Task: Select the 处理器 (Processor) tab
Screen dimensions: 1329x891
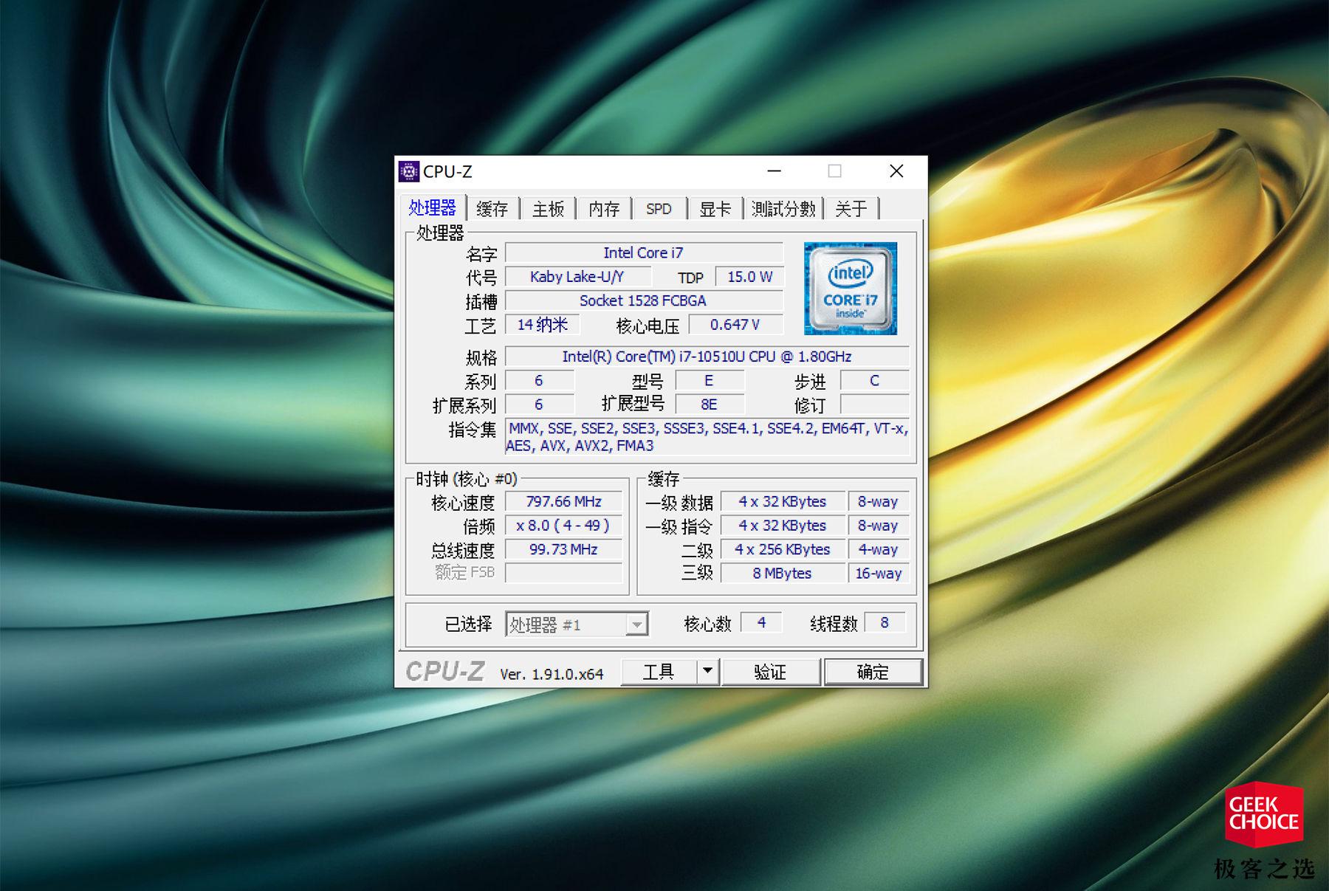Action: click(433, 208)
